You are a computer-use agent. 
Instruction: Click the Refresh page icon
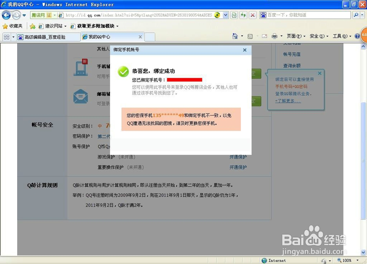pos(243,15)
